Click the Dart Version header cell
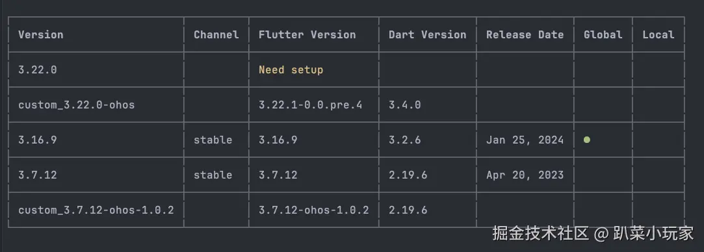 428,35
